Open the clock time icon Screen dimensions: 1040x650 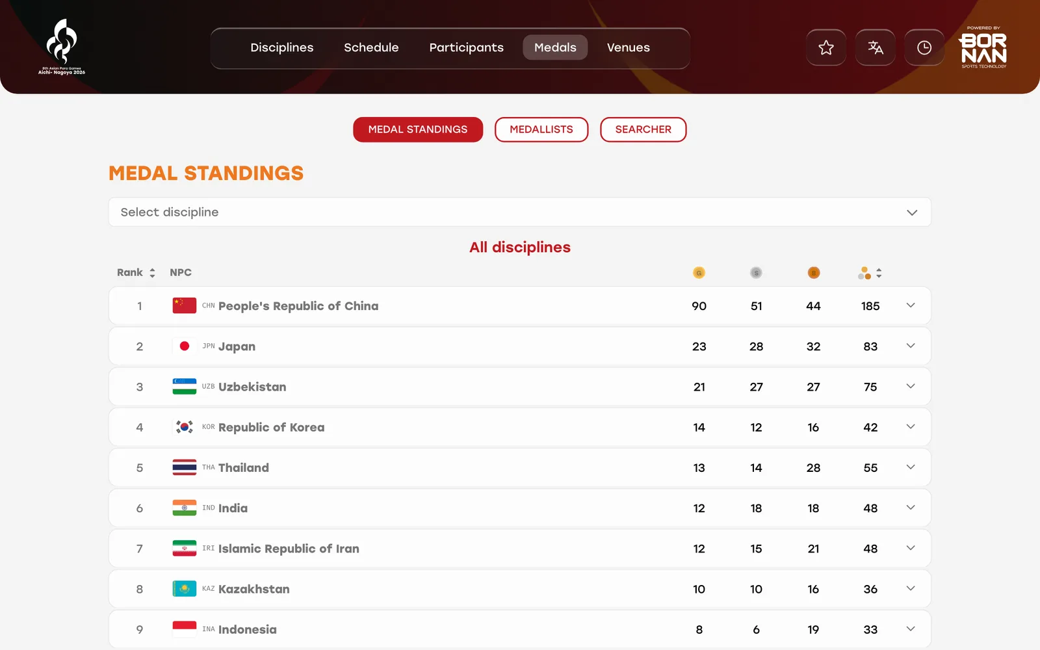click(x=924, y=47)
